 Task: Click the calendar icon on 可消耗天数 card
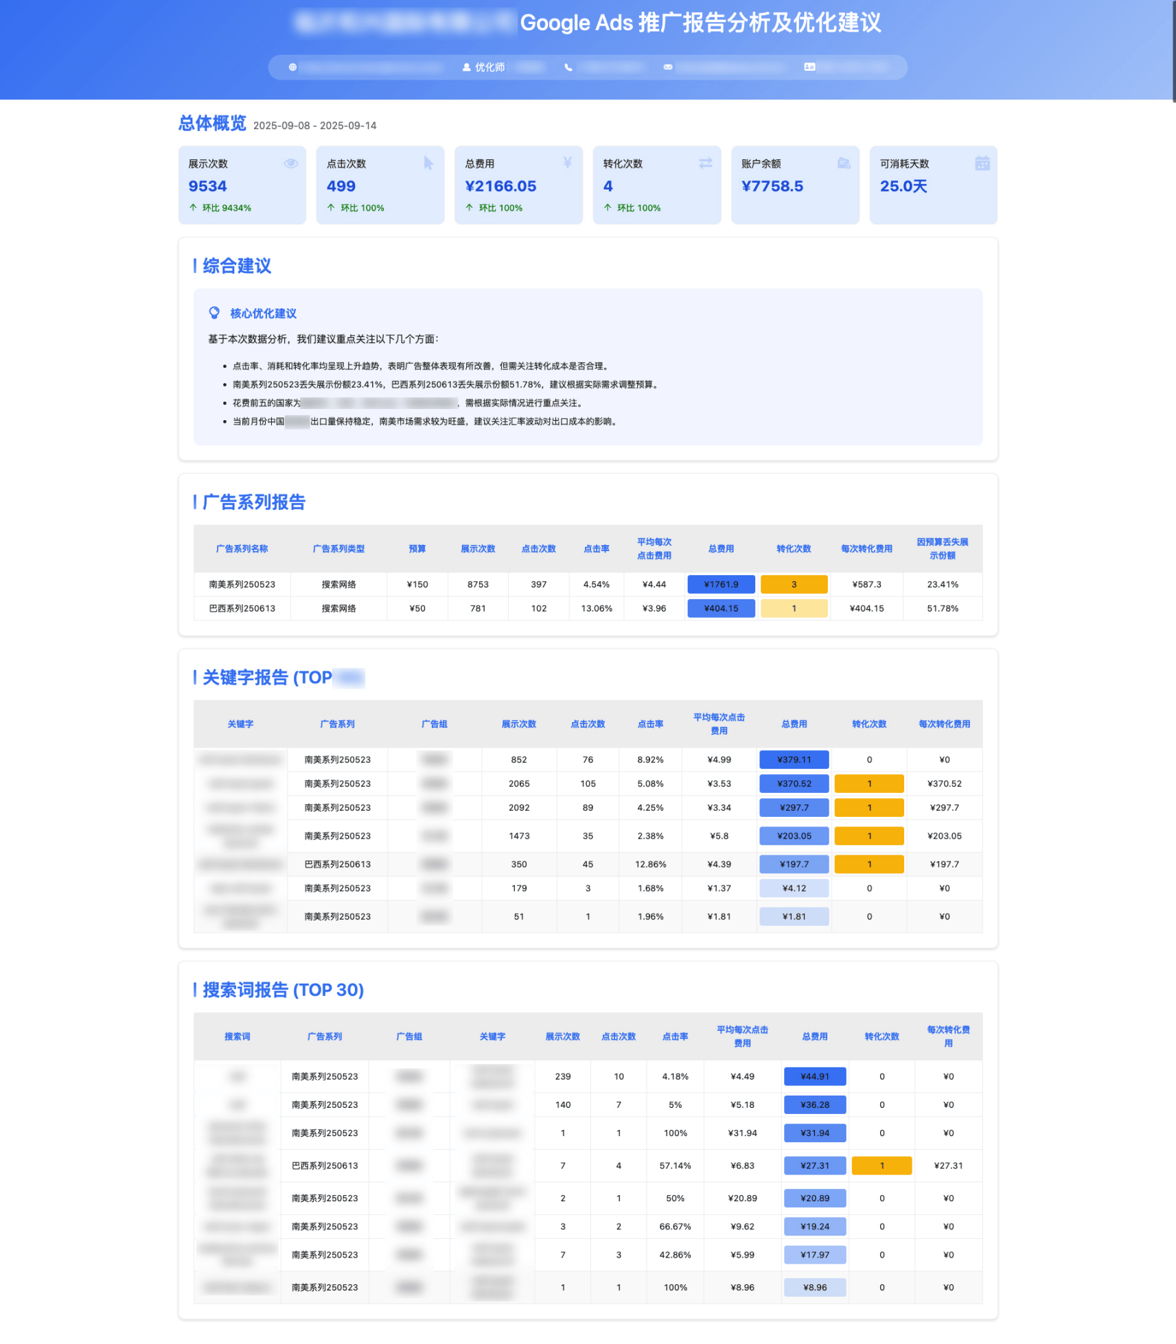[982, 163]
